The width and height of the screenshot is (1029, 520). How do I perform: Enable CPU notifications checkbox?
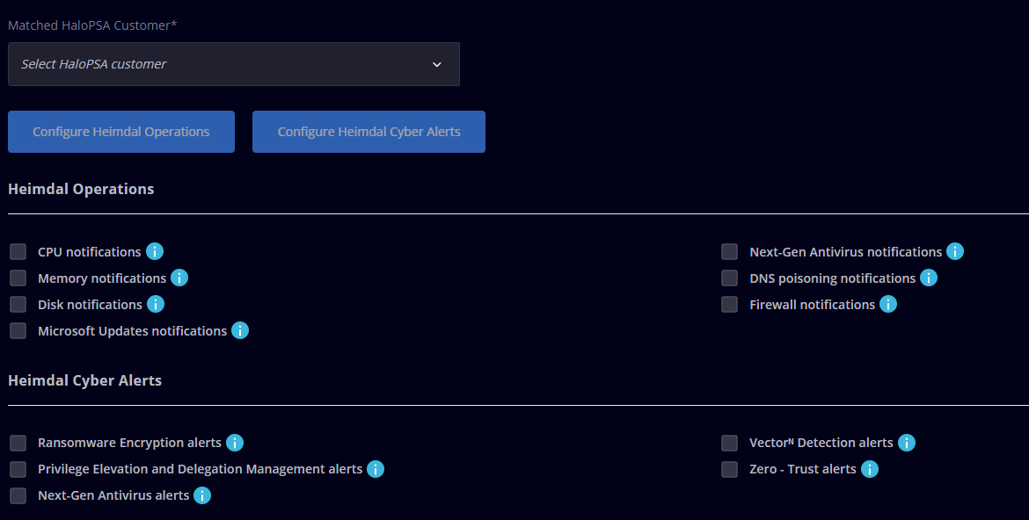[18, 252]
